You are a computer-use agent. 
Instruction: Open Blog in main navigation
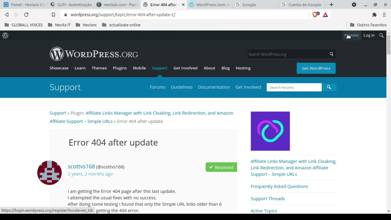225,68
